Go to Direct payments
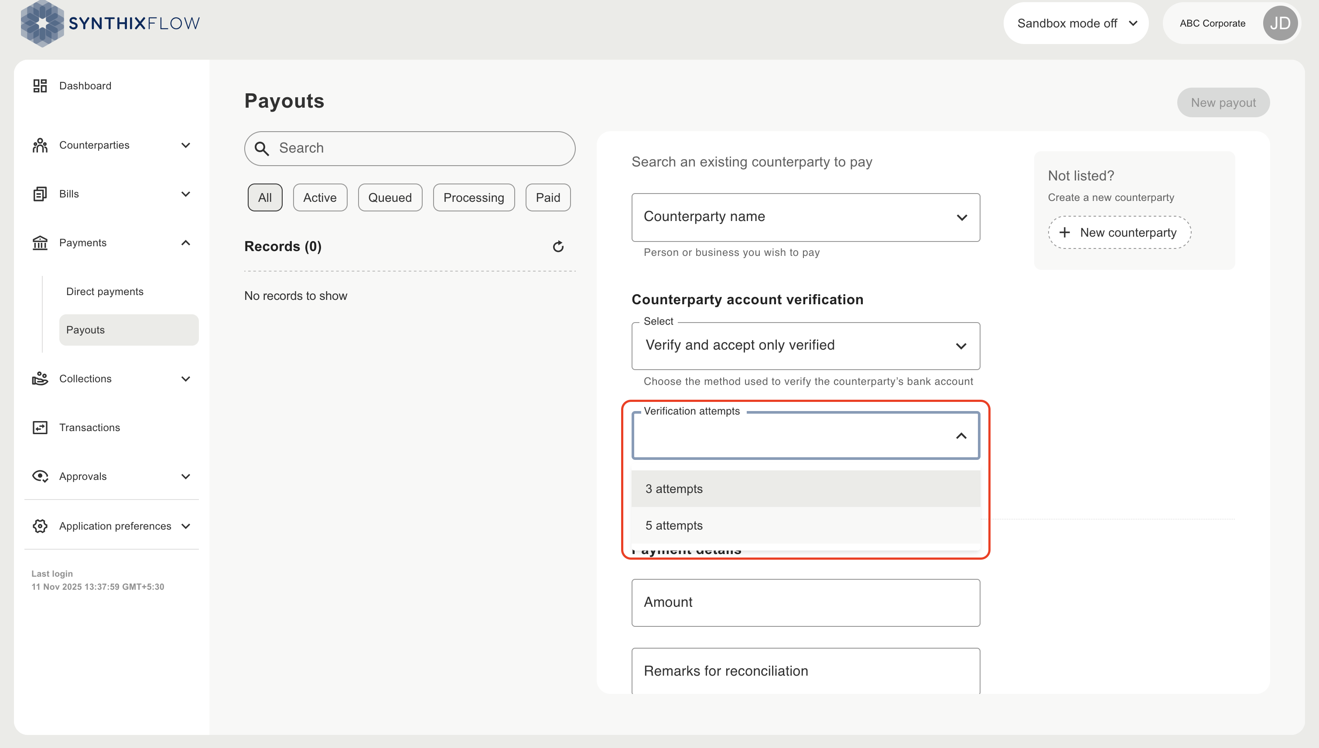This screenshot has width=1319, height=748. (x=105, y=291)
